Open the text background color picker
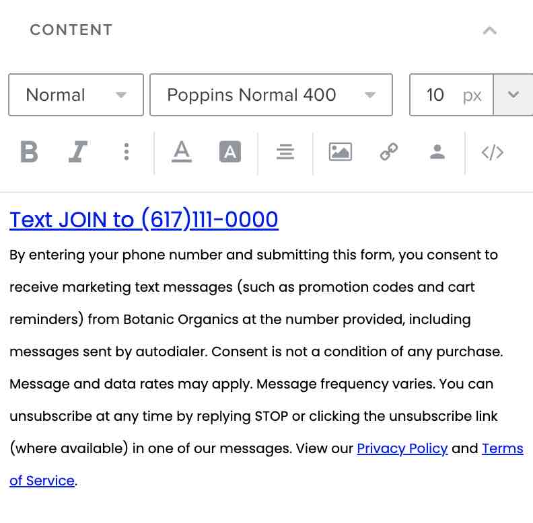Screen dimensions: 533x523 click(230, 153)
